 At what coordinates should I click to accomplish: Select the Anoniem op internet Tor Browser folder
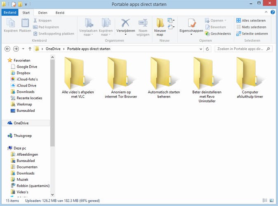121,78
